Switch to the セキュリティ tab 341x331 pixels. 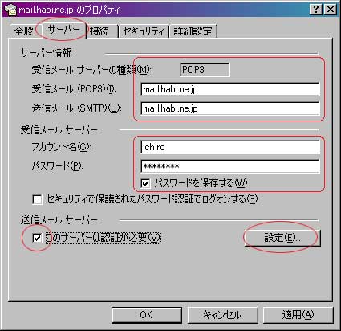[144, 31]
